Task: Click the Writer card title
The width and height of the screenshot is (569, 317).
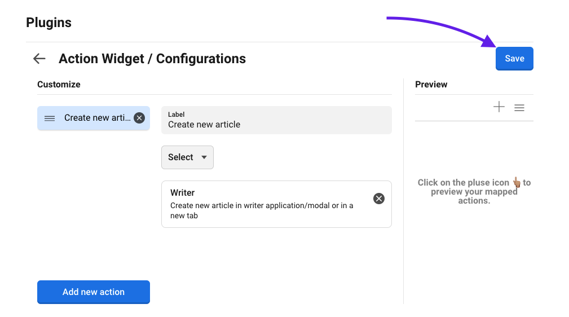Action: tap(182, 193)
